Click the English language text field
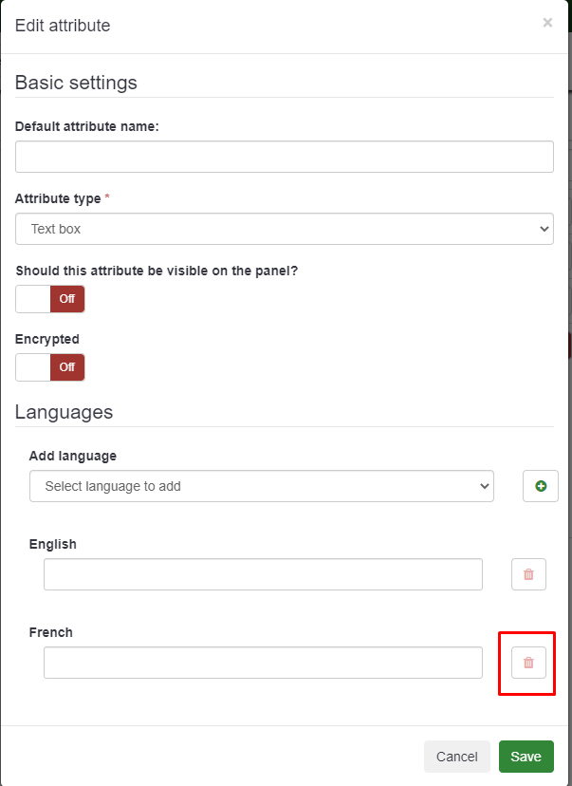The height and width of the screenshot is (786, 572). point(263,574)
